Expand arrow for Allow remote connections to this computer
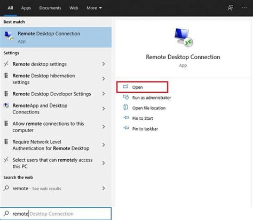253x220 pixels. pos(104,127)
